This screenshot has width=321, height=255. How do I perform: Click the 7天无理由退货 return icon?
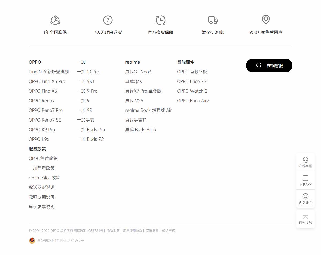[108, 20]
